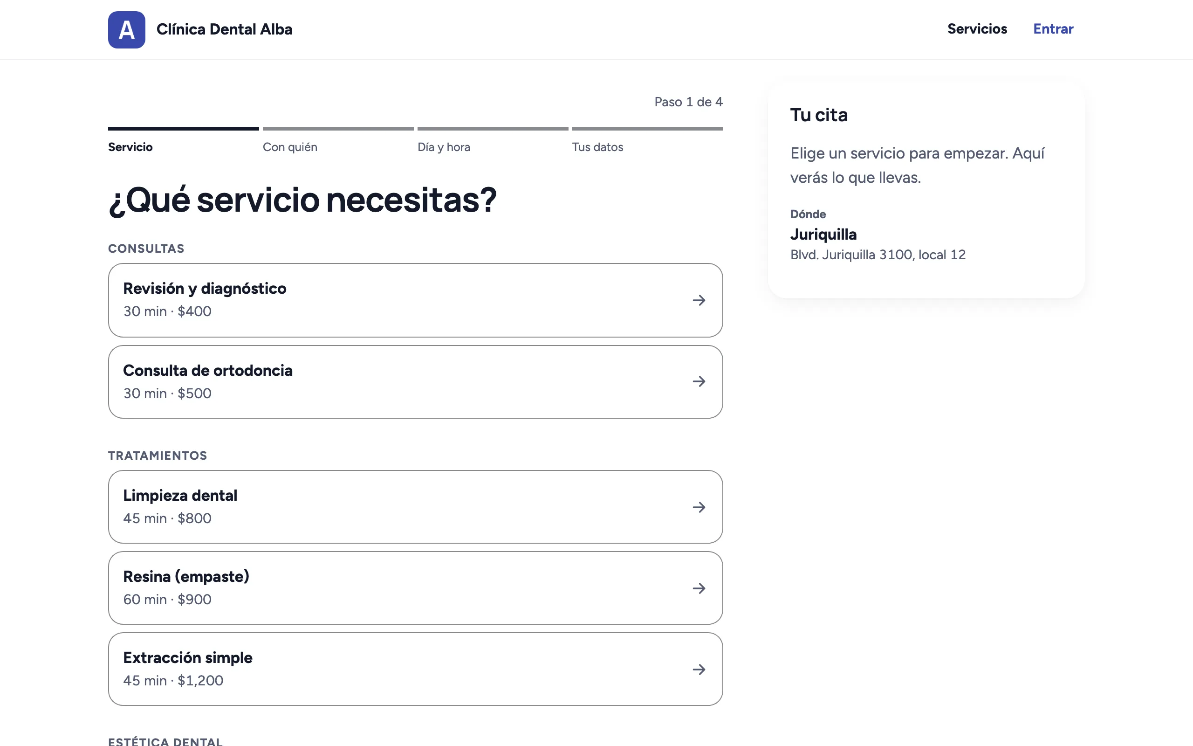Click the arrow on Resina (empaste) card

point(699,588)
